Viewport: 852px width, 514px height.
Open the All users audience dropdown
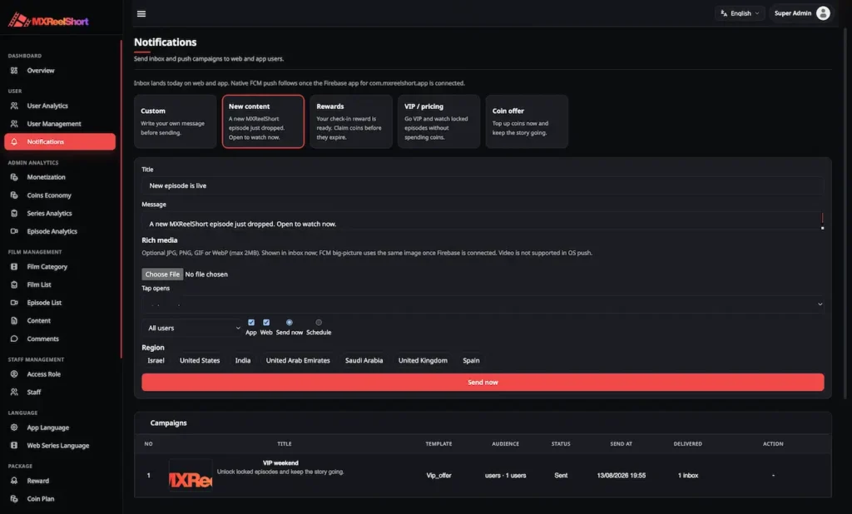pyautogui.click(x=192, y=328)
